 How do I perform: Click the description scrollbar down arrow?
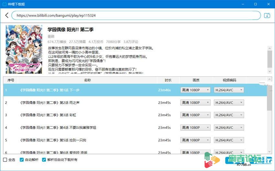(x=270, y=71)
